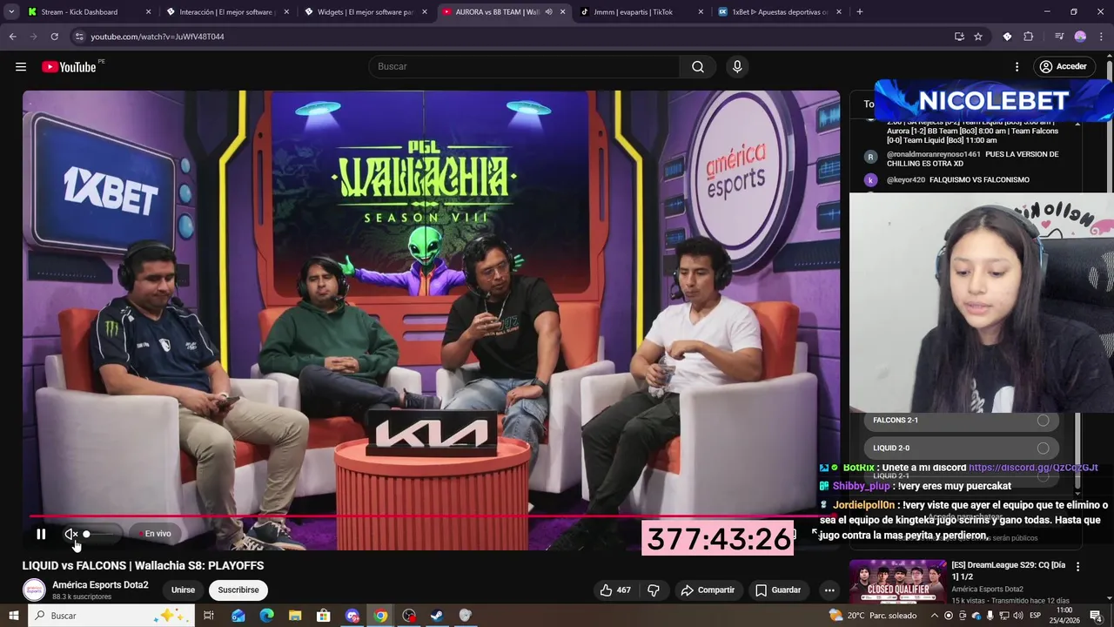The width and height of the screenshot is (1114, 627).
Task: Click the 'Acceder' sign-in button
Action: (x=1063, y=66)
